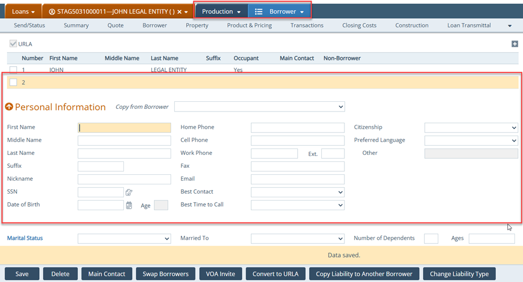Open the Copy from Borrower dropdown

[x=259, y=107]
